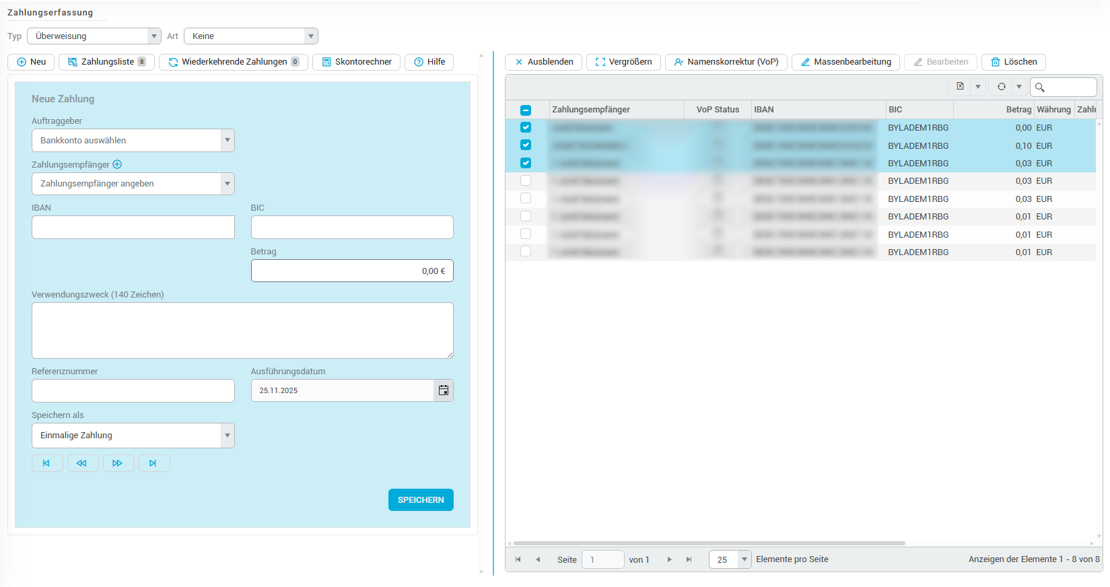Uncheck the row with amount 0,10 EUR

pyautogui.click(x=526, y=145)
